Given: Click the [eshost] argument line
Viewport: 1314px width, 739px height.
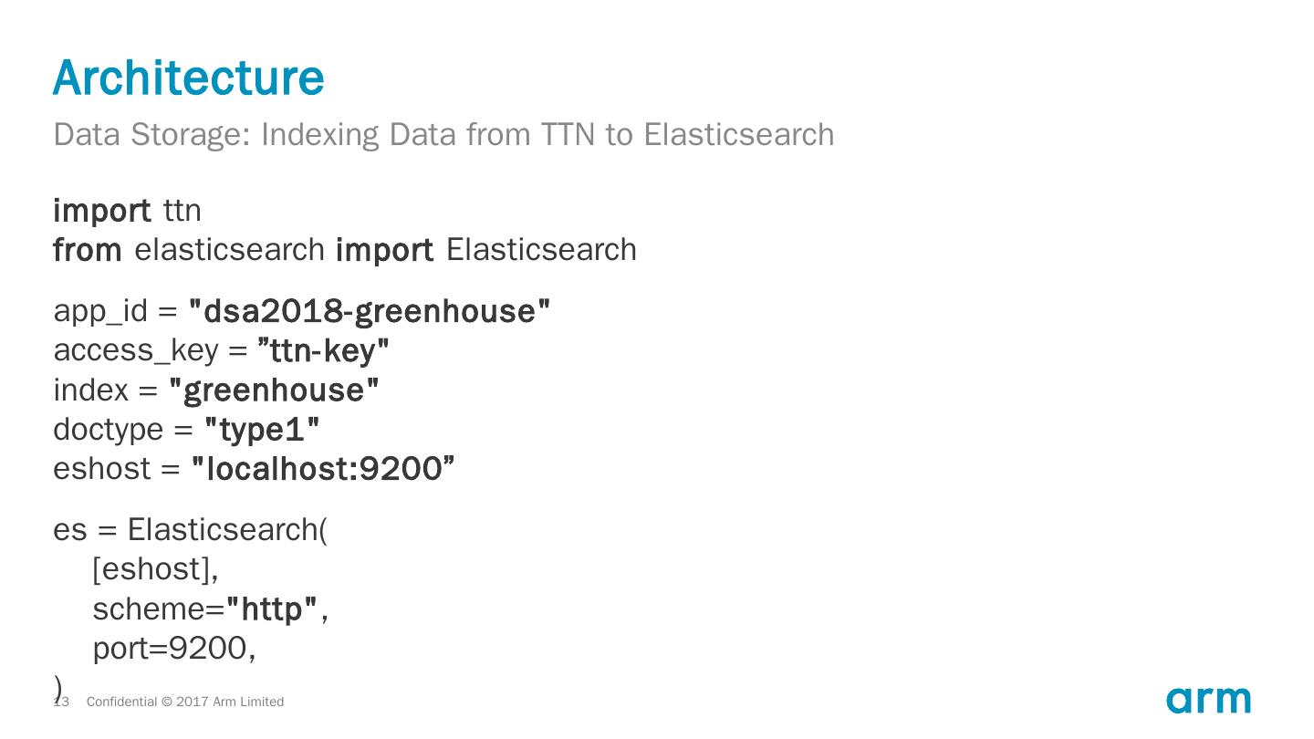Looking at the screenshot, I should [x=155, y=569].
